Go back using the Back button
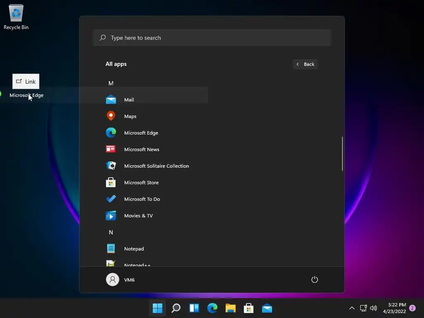The image size is (424, 318). (305, 64)
